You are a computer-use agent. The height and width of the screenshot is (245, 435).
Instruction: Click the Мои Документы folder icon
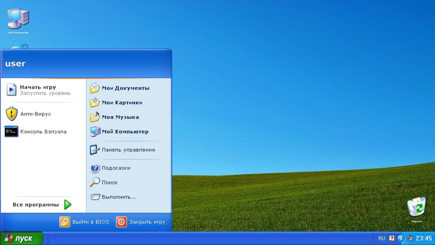tap(95, 88)
